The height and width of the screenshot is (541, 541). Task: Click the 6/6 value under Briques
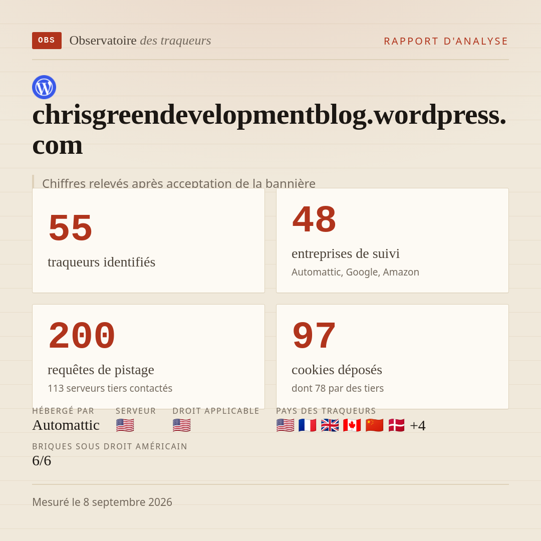click(x=42, y=461)
